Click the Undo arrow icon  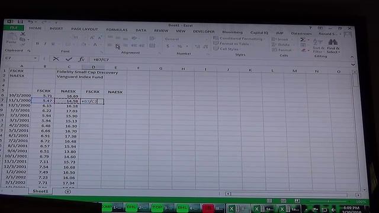(x=30, y=22)
